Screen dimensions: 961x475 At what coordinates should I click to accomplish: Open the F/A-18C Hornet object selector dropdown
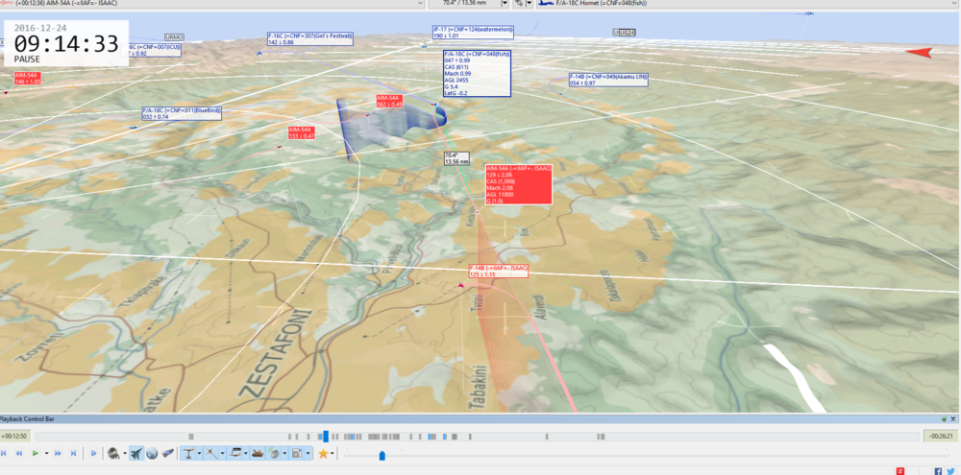955,4
